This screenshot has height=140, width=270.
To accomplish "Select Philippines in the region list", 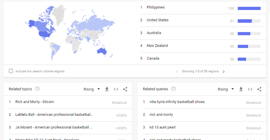I will pyautogui.click(x=203, y=8).
